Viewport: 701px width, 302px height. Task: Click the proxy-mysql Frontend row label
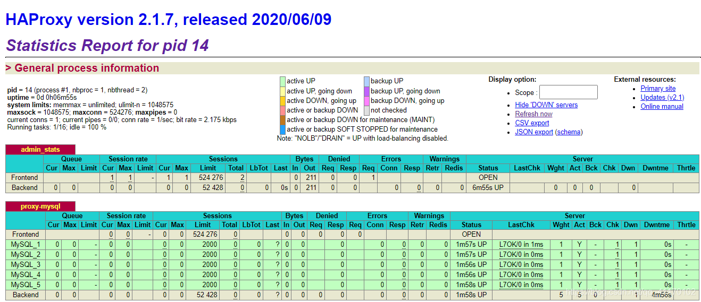coord(26,234)
